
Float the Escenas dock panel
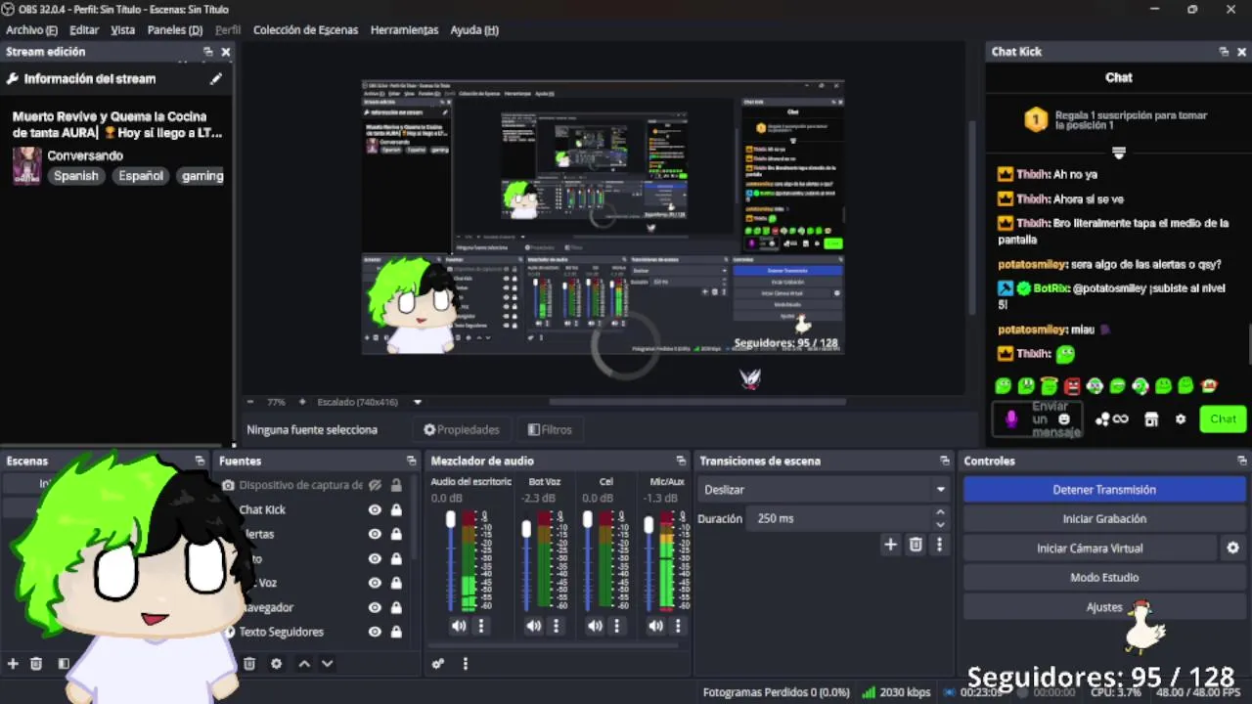coord(200,461)
